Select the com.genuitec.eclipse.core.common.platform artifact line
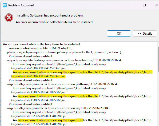 (62, 84)
